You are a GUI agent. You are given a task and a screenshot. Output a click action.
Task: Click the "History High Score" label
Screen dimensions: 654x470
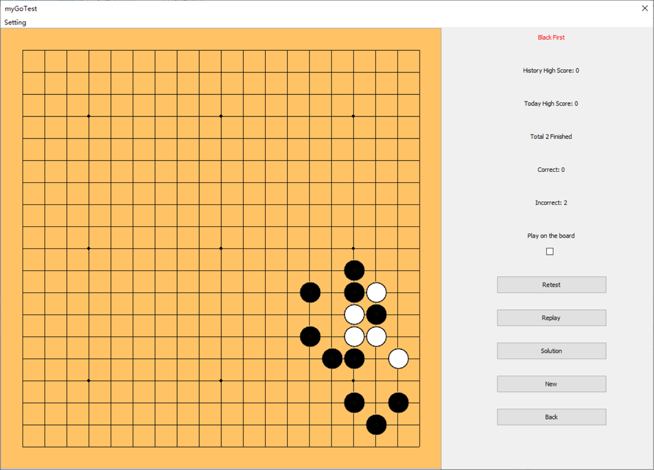point(550,70)
